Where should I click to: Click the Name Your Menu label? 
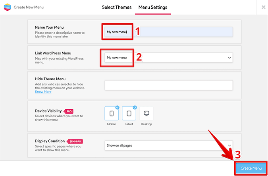[49, 27]
